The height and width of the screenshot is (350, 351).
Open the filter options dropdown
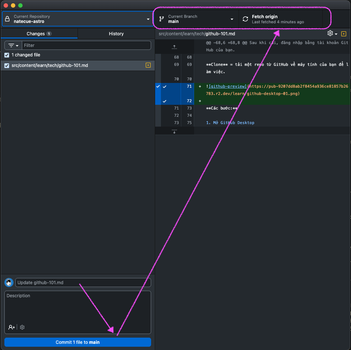(x=13, y=45)
